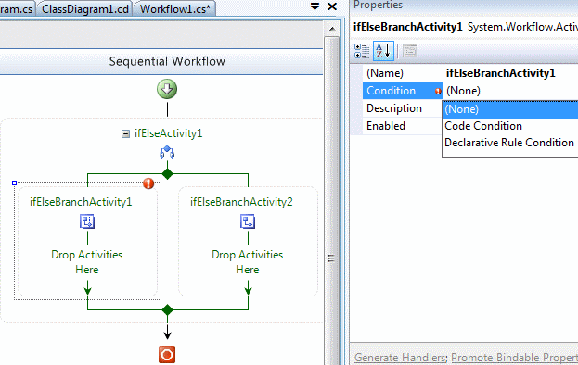
Task: Select the ifElseBranchActivity1 label in designer
Action: click(81, 202)
